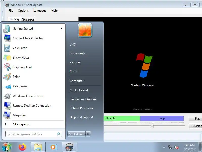Viewport: 202px width, 152px height.
Task: Click the Shut down button
Action: point(77,134)
